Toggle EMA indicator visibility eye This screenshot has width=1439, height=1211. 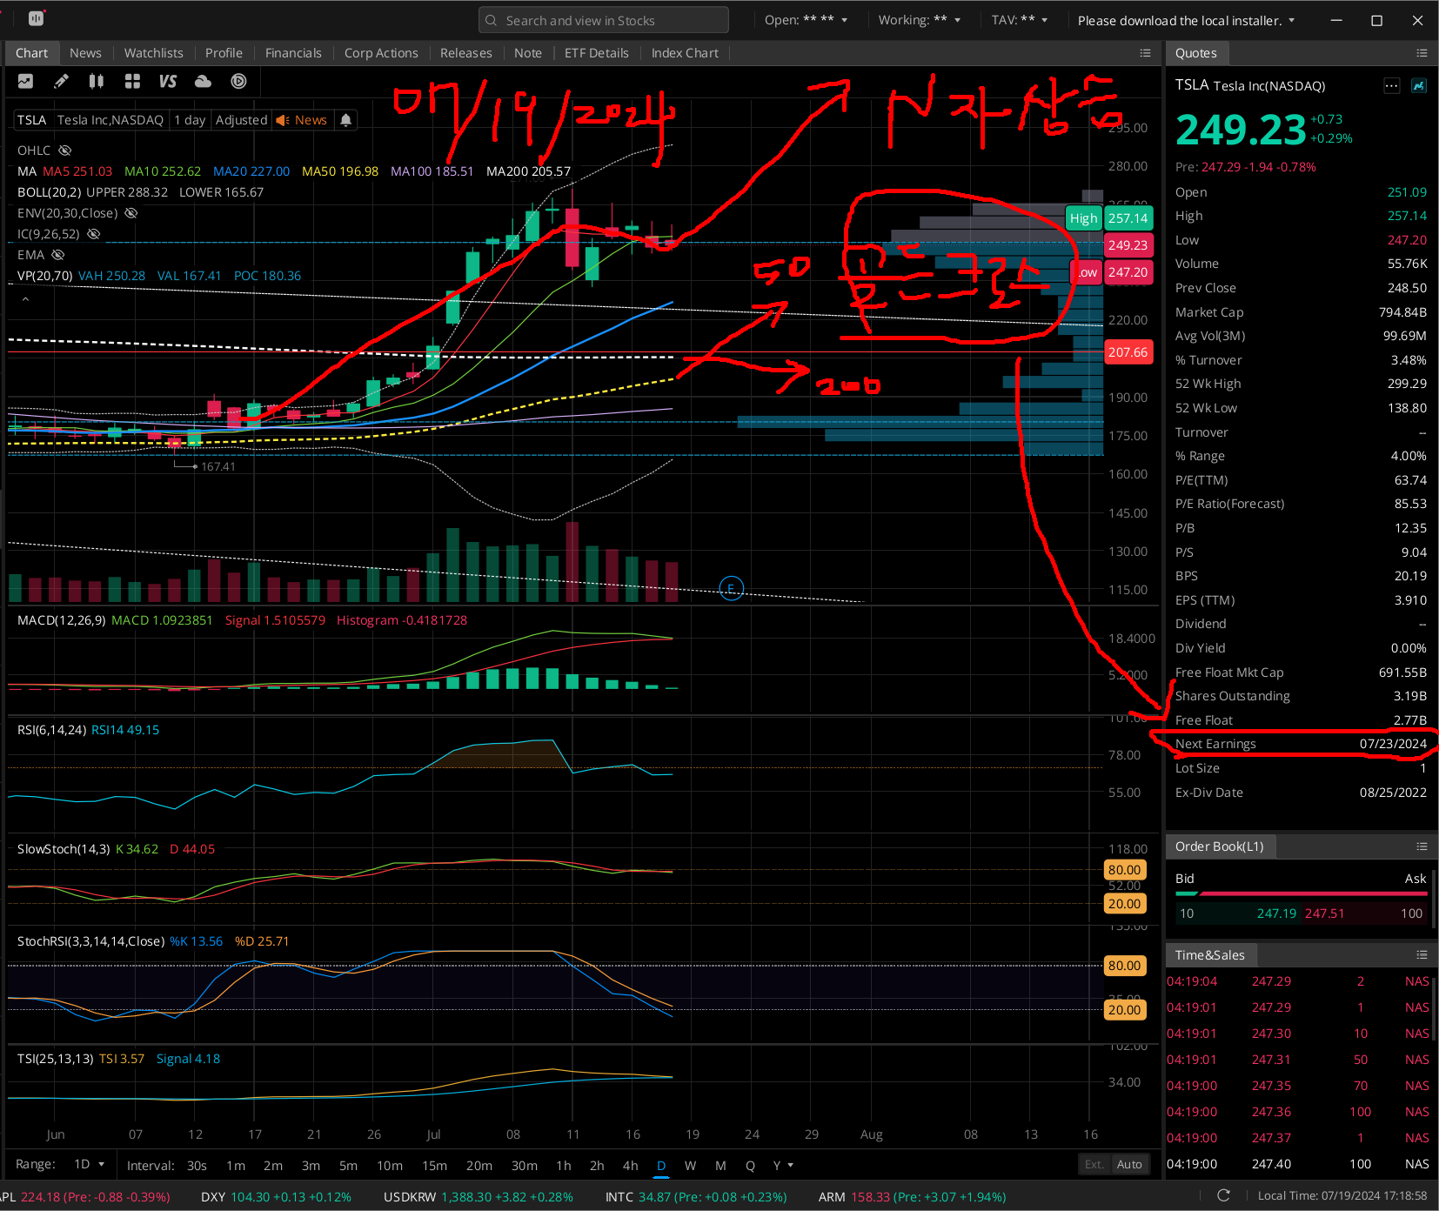click(57, 255)
